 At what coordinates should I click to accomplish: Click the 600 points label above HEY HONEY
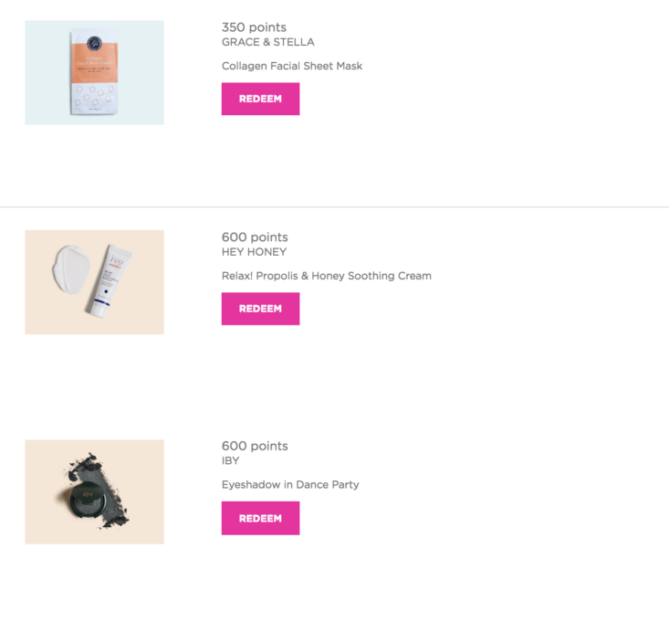coord(255,237)
